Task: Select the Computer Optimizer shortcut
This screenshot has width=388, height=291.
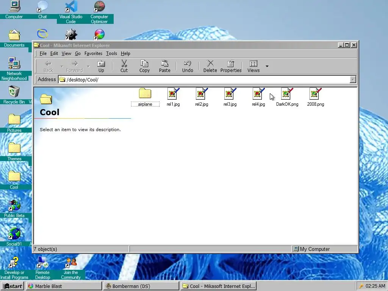Action: click(x=99, y=12)
